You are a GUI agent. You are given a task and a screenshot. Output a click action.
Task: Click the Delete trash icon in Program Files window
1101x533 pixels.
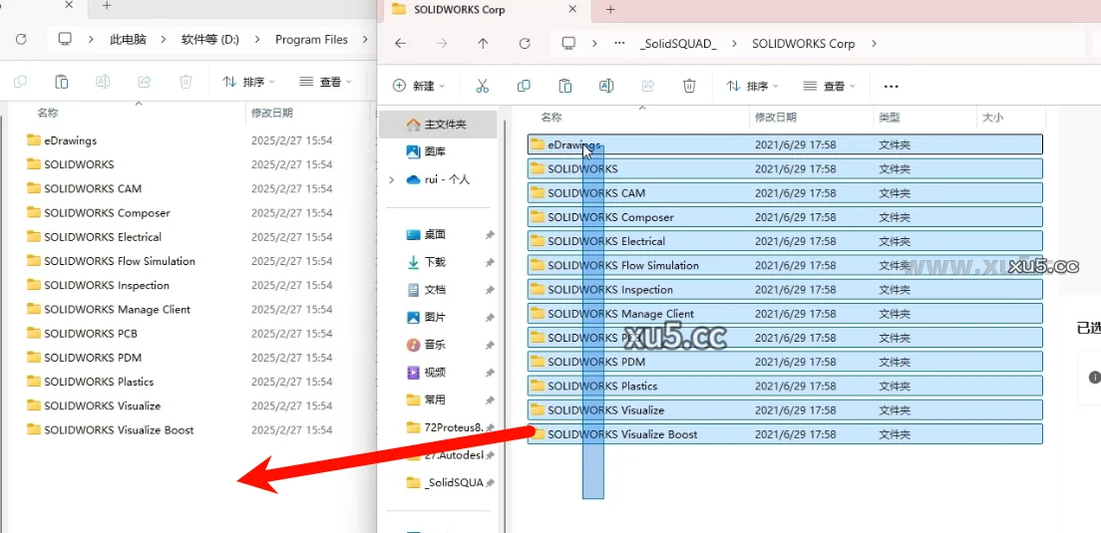185,82
